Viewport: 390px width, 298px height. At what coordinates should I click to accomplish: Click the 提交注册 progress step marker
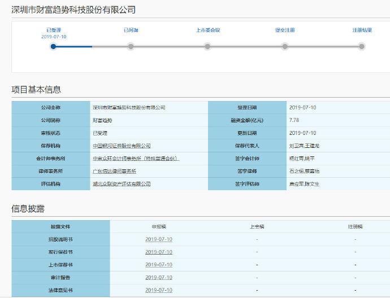[x=285, y=46]
